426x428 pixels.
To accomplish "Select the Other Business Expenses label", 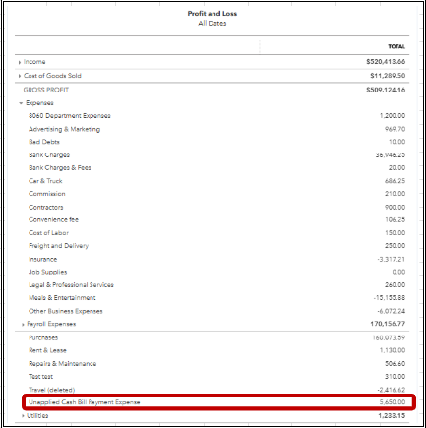I will [66, 311].
